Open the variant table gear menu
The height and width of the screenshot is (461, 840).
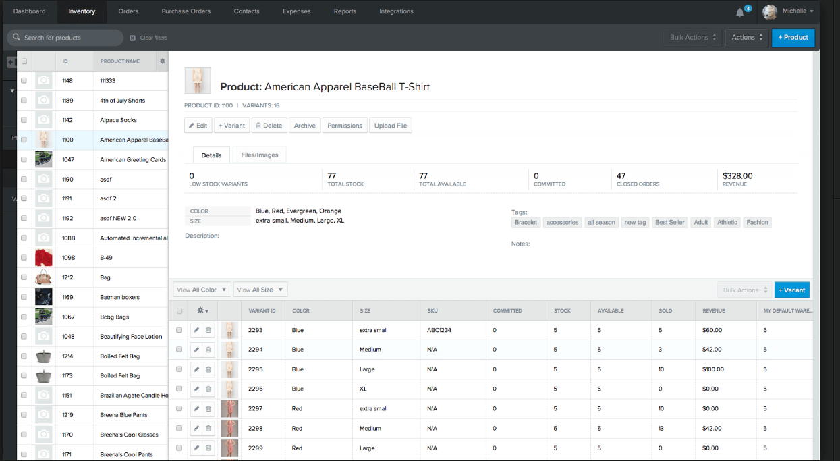point(202,310)
